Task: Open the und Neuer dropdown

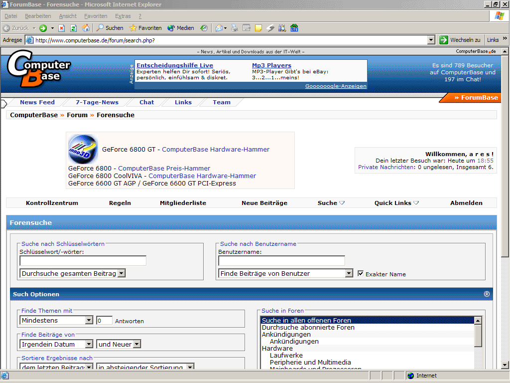Action: pyautogui.click(x=137, y=344)
